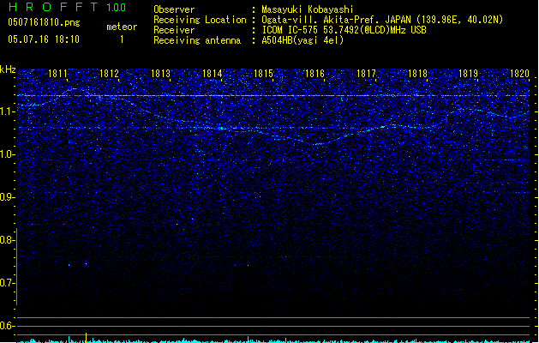Select the 1820 time marker
The image size is (539, 343).
(x=520, y=74)
